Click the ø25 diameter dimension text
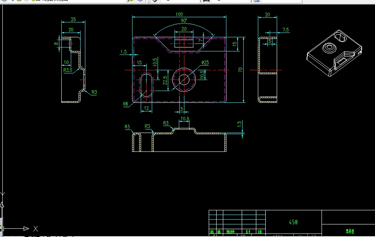The height and width of the screenshot is (237, 375). click(x=205, y=62)
